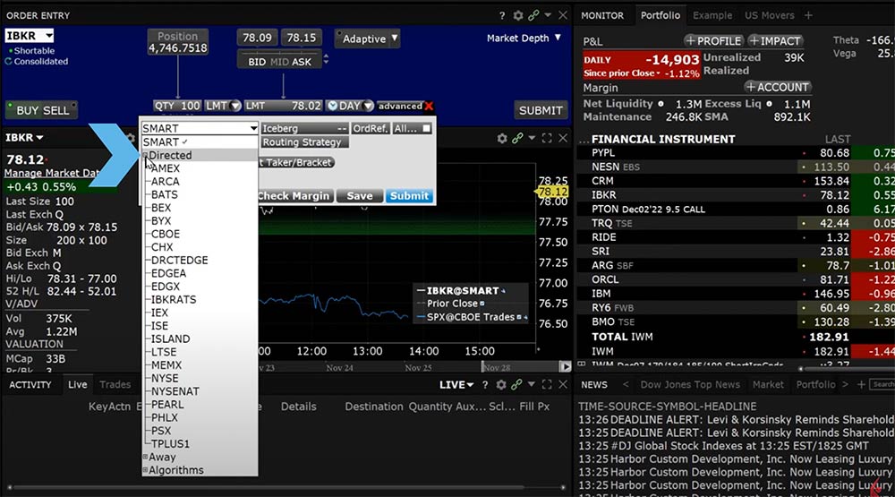This screenshot has width=895, height=497.
Task: Switch to Trades tab in Activity
Action: tap(115, 384)
